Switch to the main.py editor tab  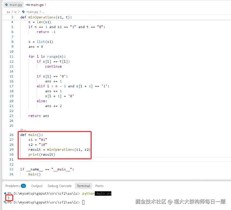(x=13, y=5)
